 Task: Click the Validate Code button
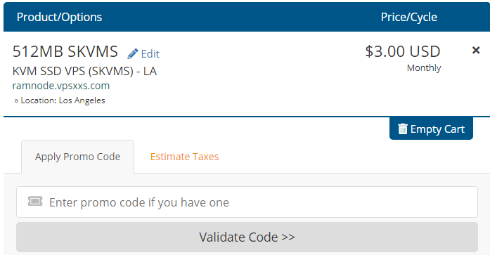tap(247, 237)
